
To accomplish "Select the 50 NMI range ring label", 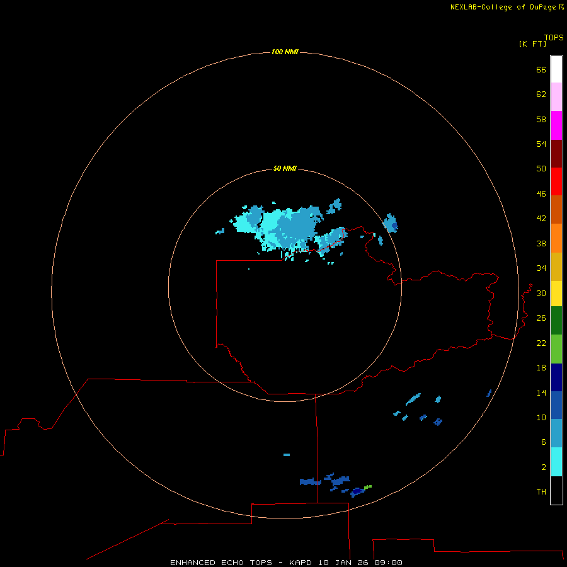I will tap(285, 168).
